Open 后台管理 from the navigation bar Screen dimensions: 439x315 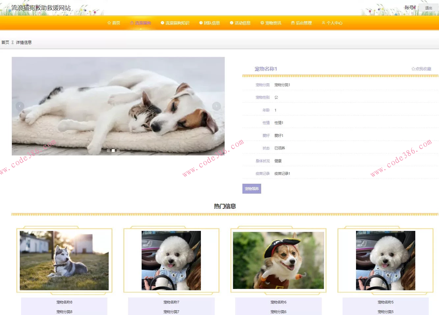point(301,23)
